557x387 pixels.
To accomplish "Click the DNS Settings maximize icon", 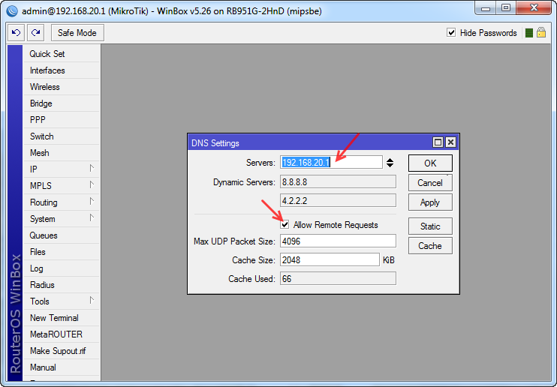I will (x=438, y=142).
